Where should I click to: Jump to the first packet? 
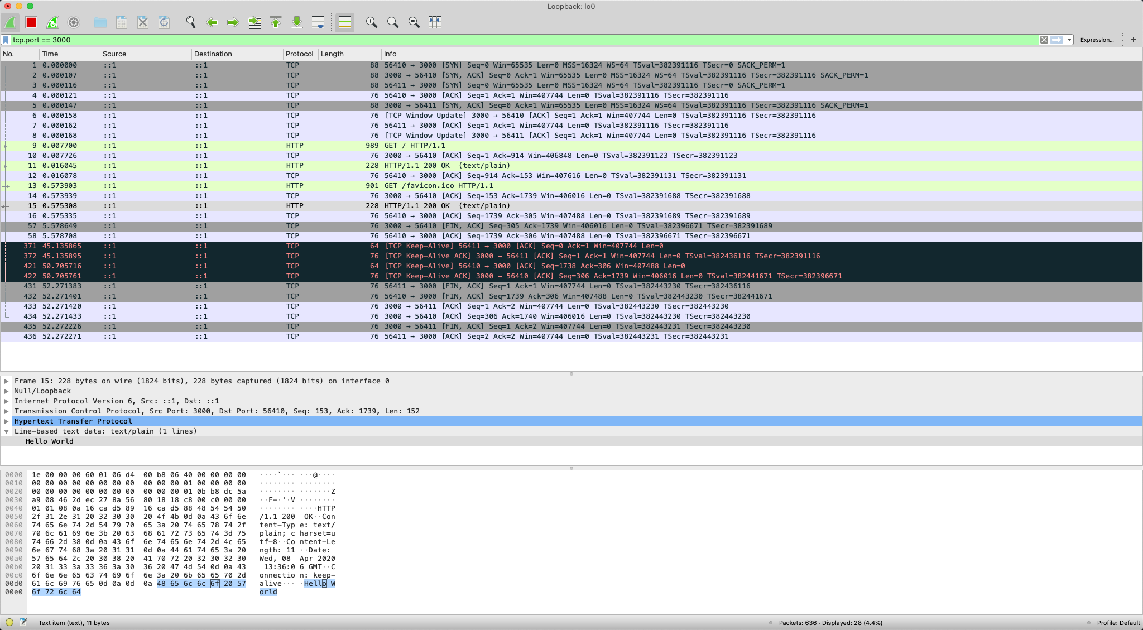[276, 22]
